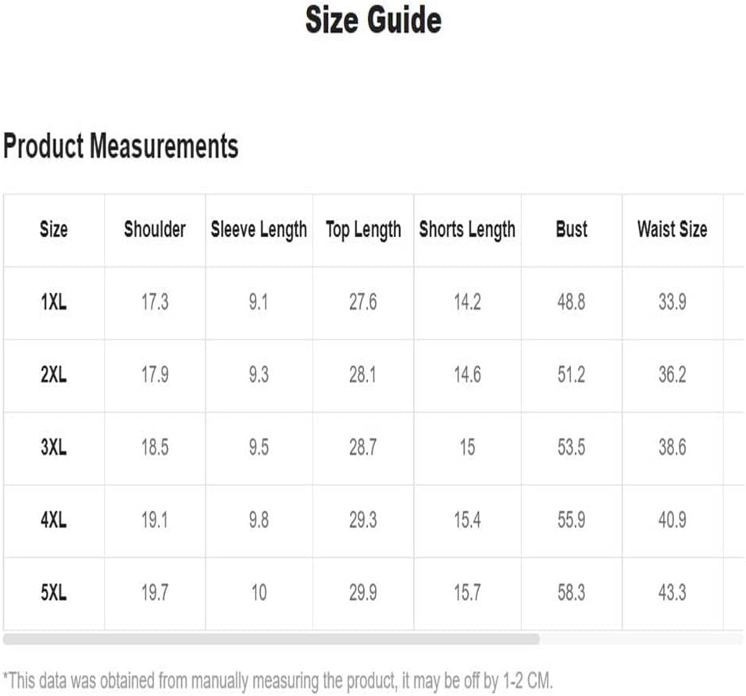Click the 2XL size row label
The image size is (746, 696).
click(x=54, y=375)
